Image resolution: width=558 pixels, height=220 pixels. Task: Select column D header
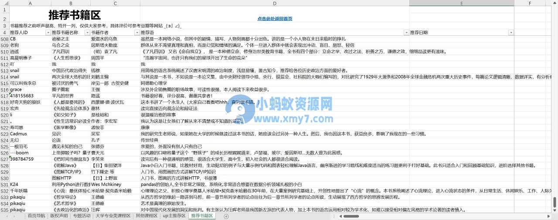click(x=275, y=3)
